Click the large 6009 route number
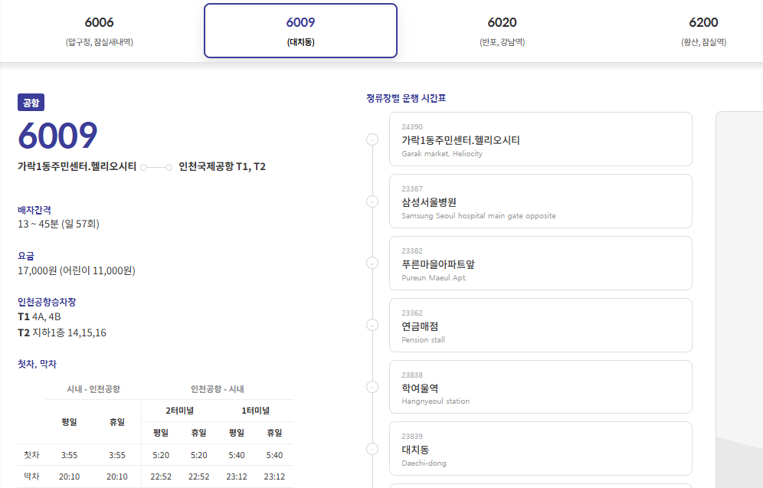 coord(58,135)
